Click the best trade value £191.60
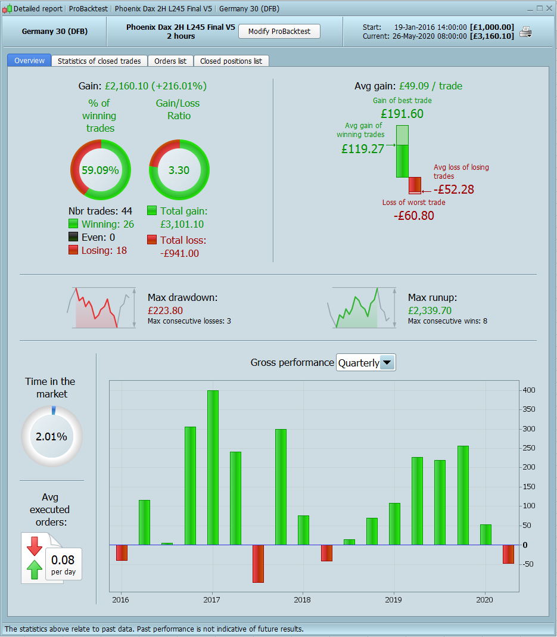Image resolution: width=557 pixels, height=637 pixels. (402, 114)
